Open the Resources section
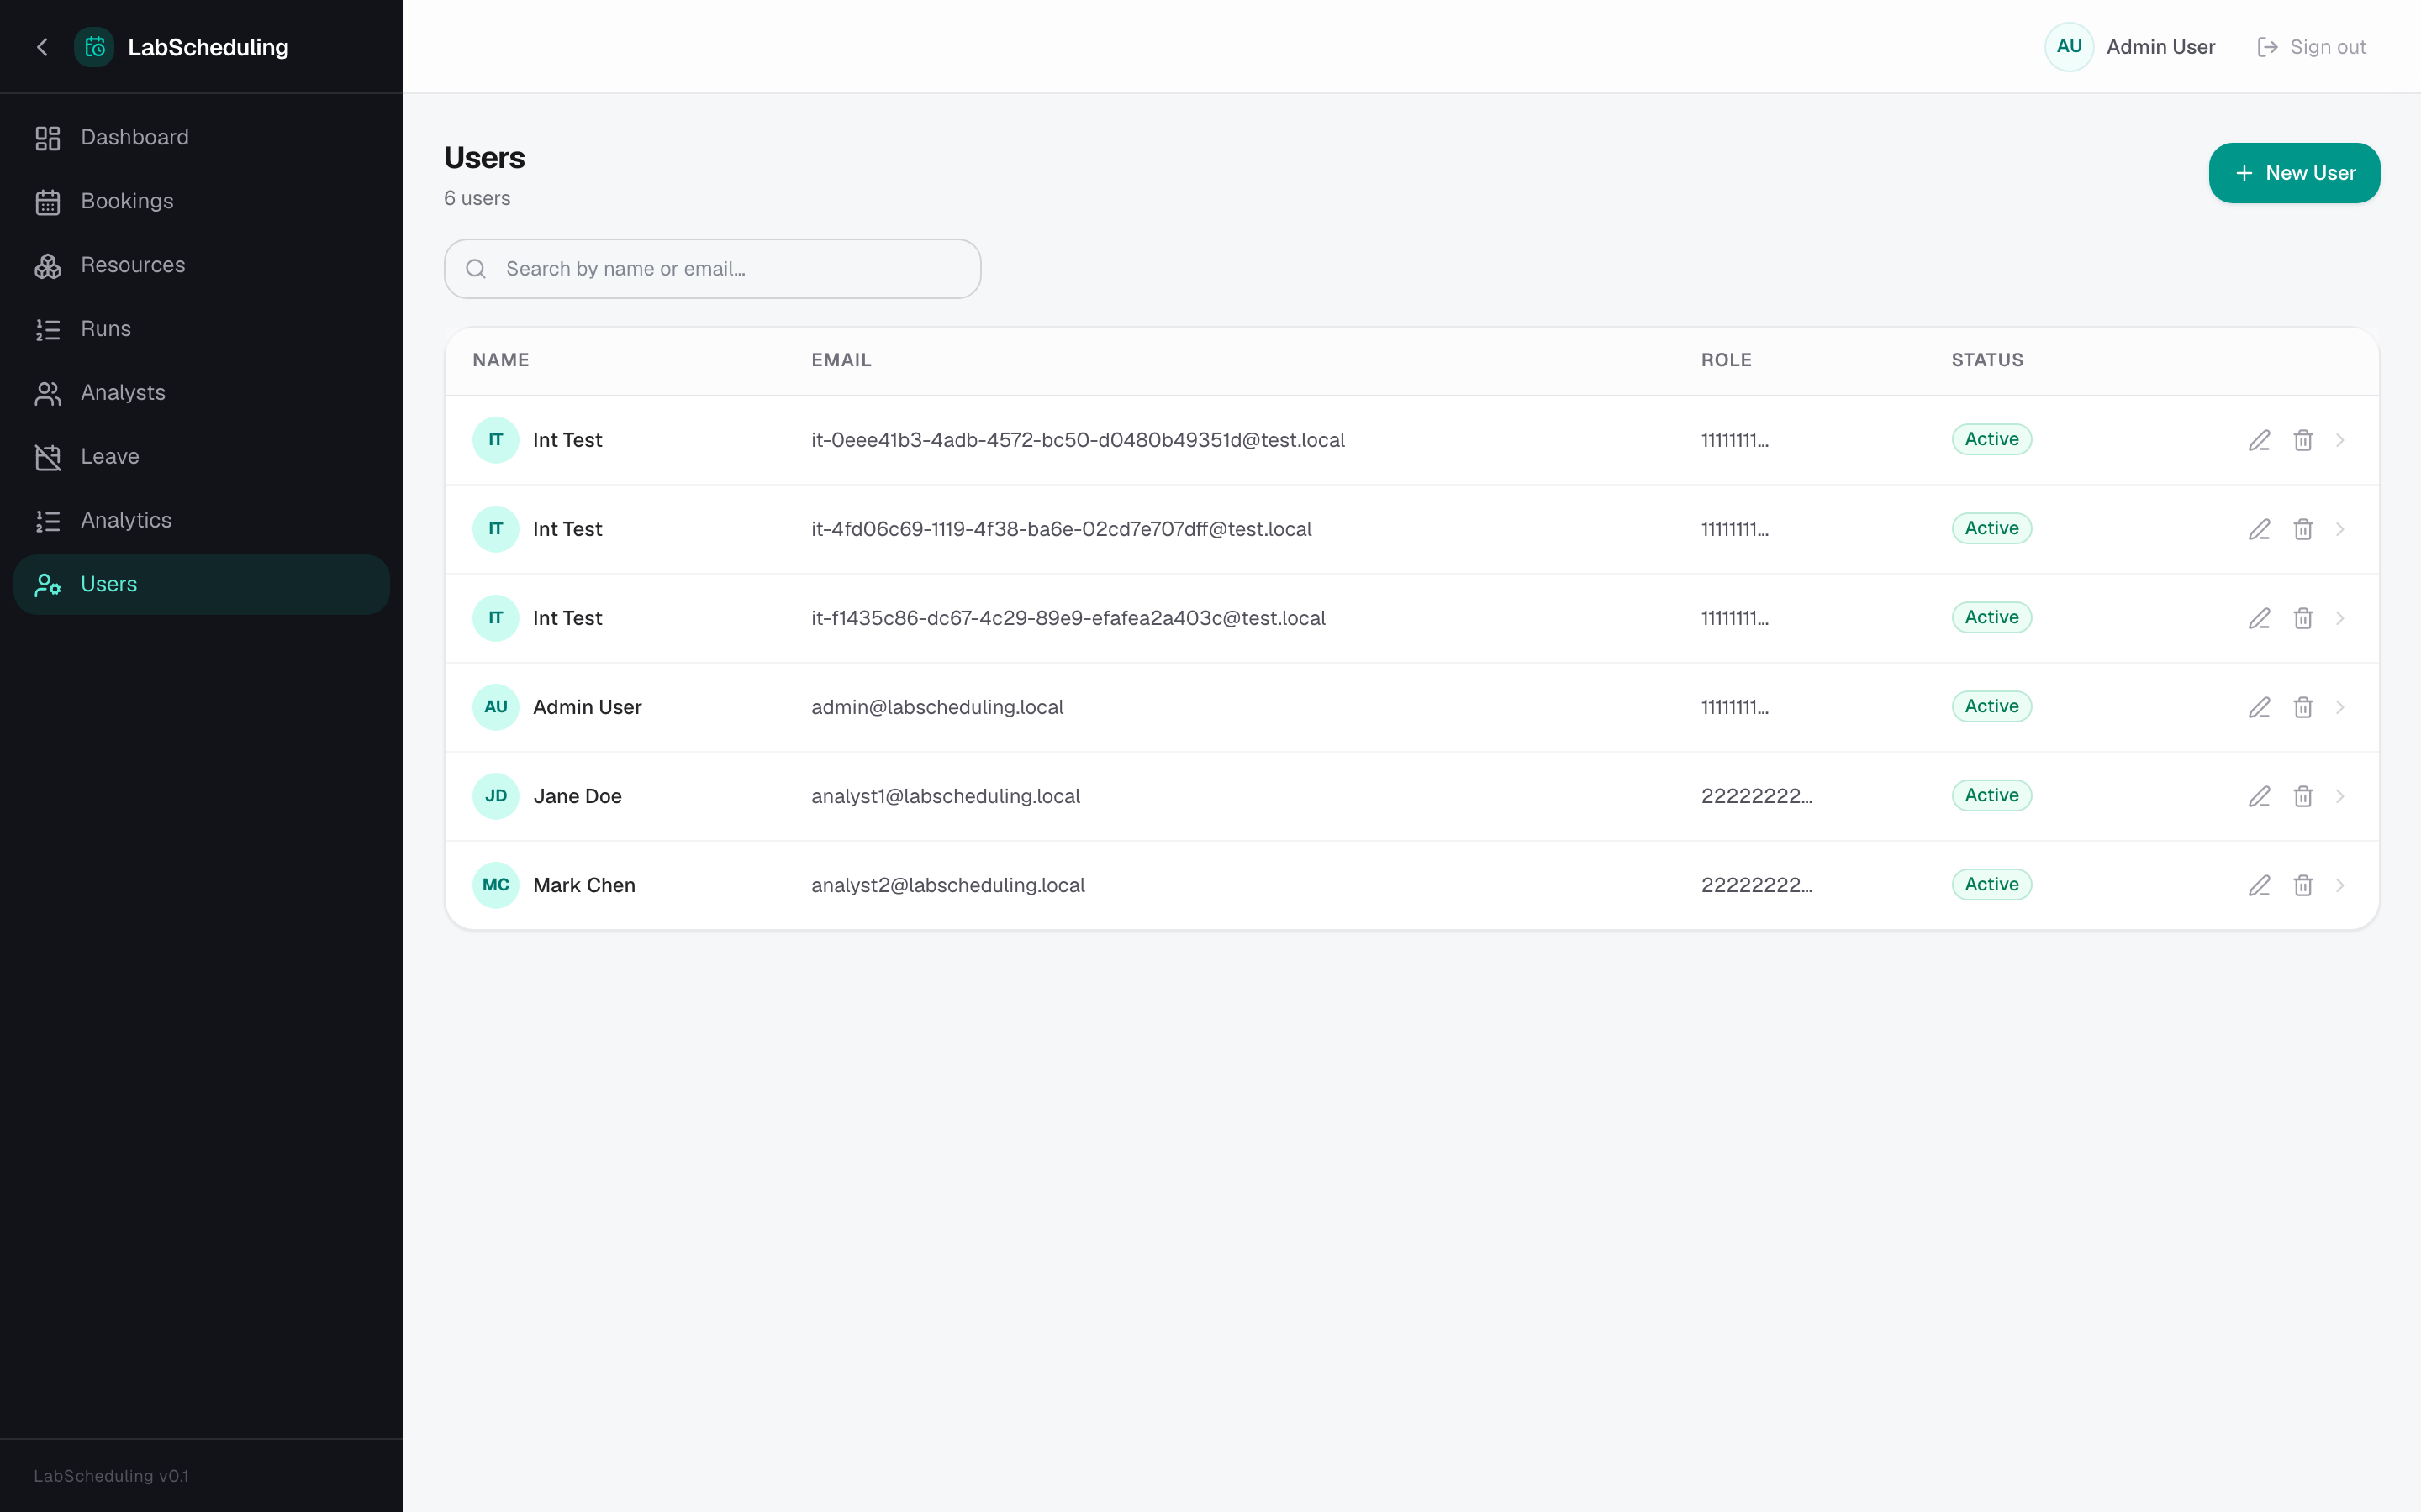The image size is (2421, 1512). coord(201,265)
